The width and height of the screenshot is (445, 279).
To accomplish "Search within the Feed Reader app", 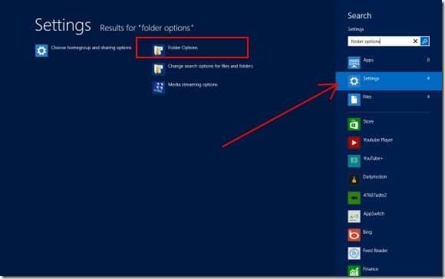I will coord(368,253).
